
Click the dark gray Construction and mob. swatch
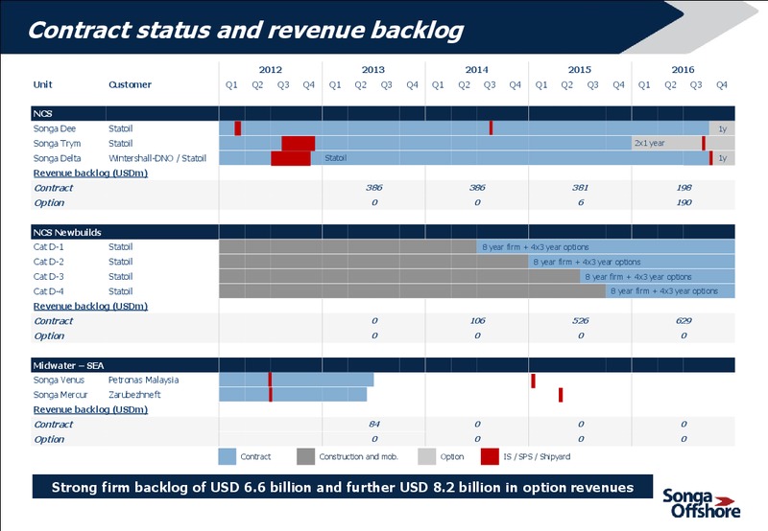pyautogui.click(x=305, y=456)
